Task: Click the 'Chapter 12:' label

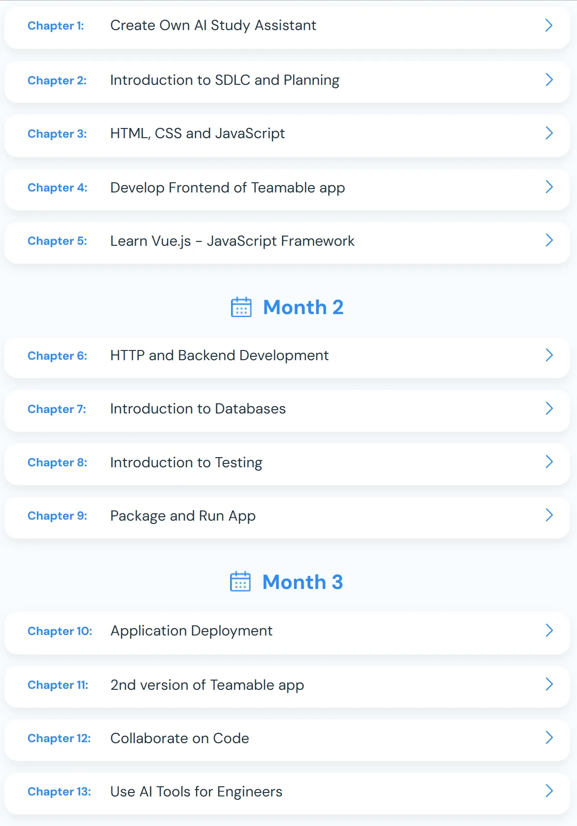Action: coord(59,738)
